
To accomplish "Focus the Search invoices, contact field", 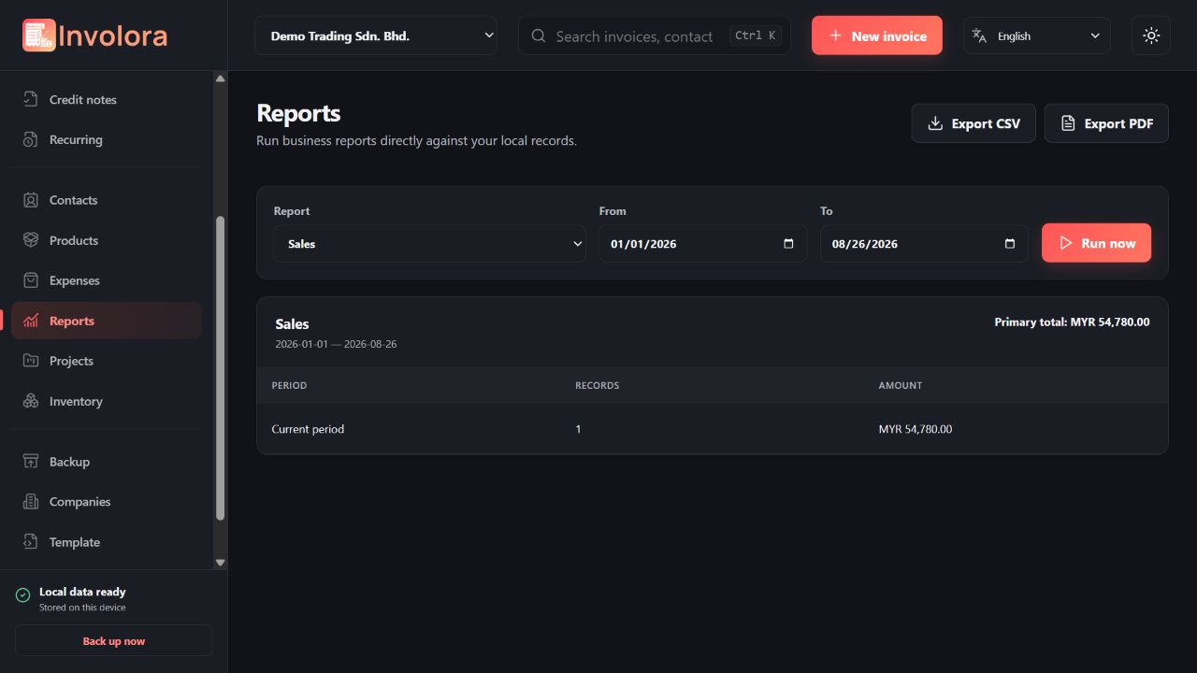I will tap(655, 36).
